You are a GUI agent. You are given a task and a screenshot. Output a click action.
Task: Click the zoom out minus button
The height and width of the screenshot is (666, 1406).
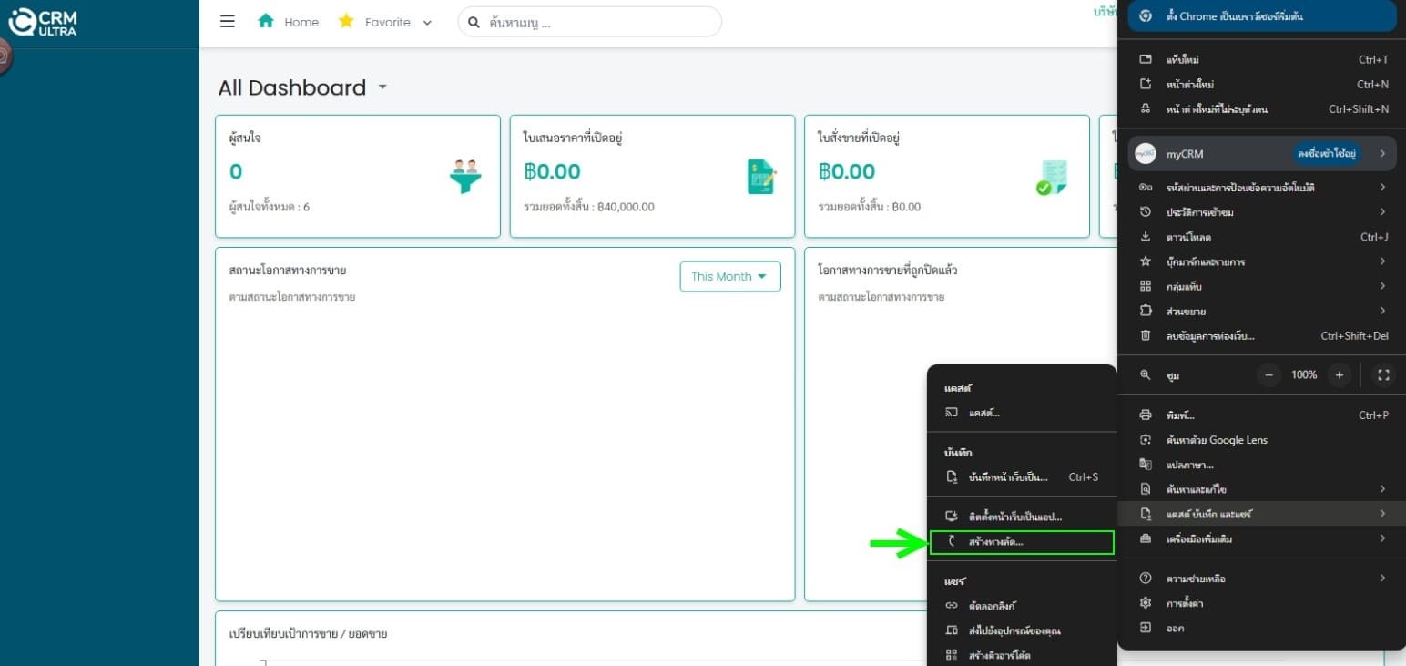[x=1270, y=374]
